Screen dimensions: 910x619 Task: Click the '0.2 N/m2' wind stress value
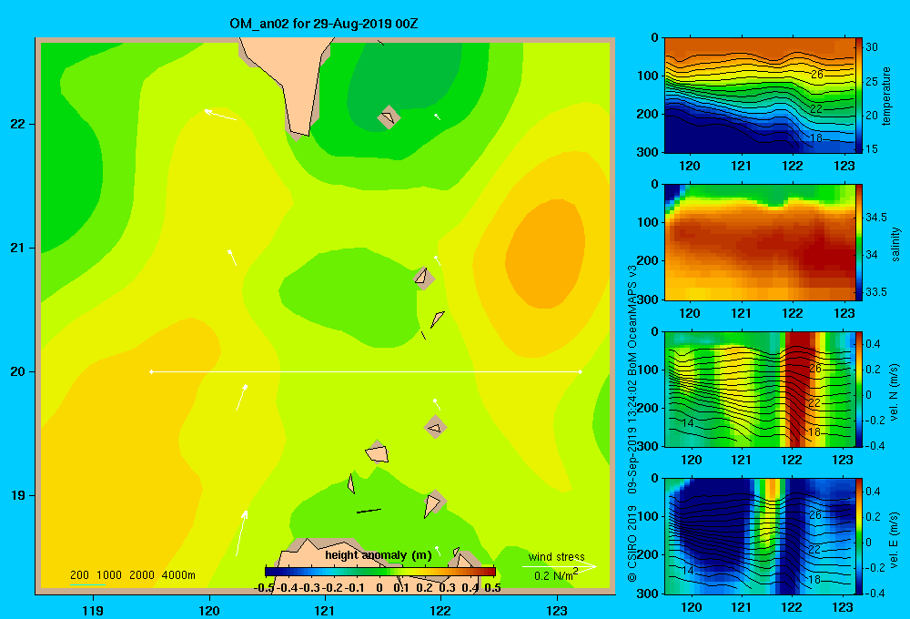555,575
